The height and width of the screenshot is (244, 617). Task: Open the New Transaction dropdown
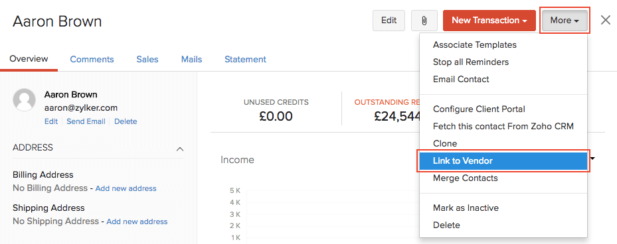tap(489, 21)
